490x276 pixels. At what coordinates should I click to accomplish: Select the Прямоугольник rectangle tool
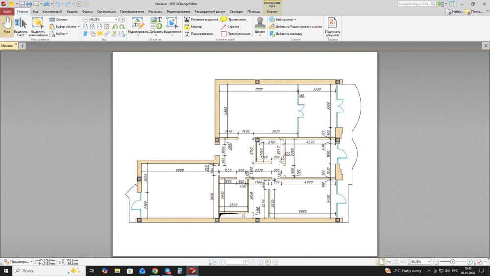236,34
